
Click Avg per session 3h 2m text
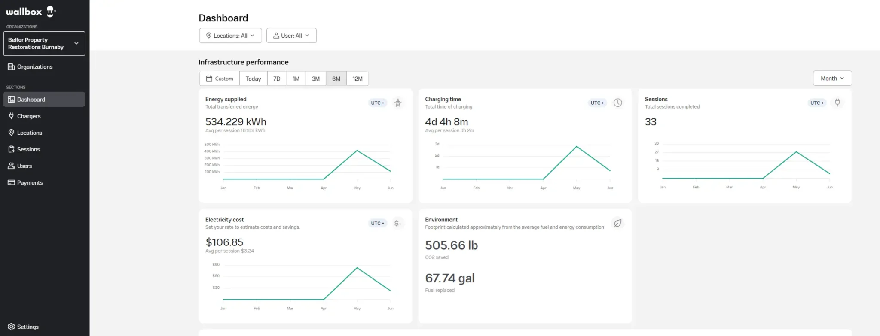pyautogui.click(x=449, y=130)
